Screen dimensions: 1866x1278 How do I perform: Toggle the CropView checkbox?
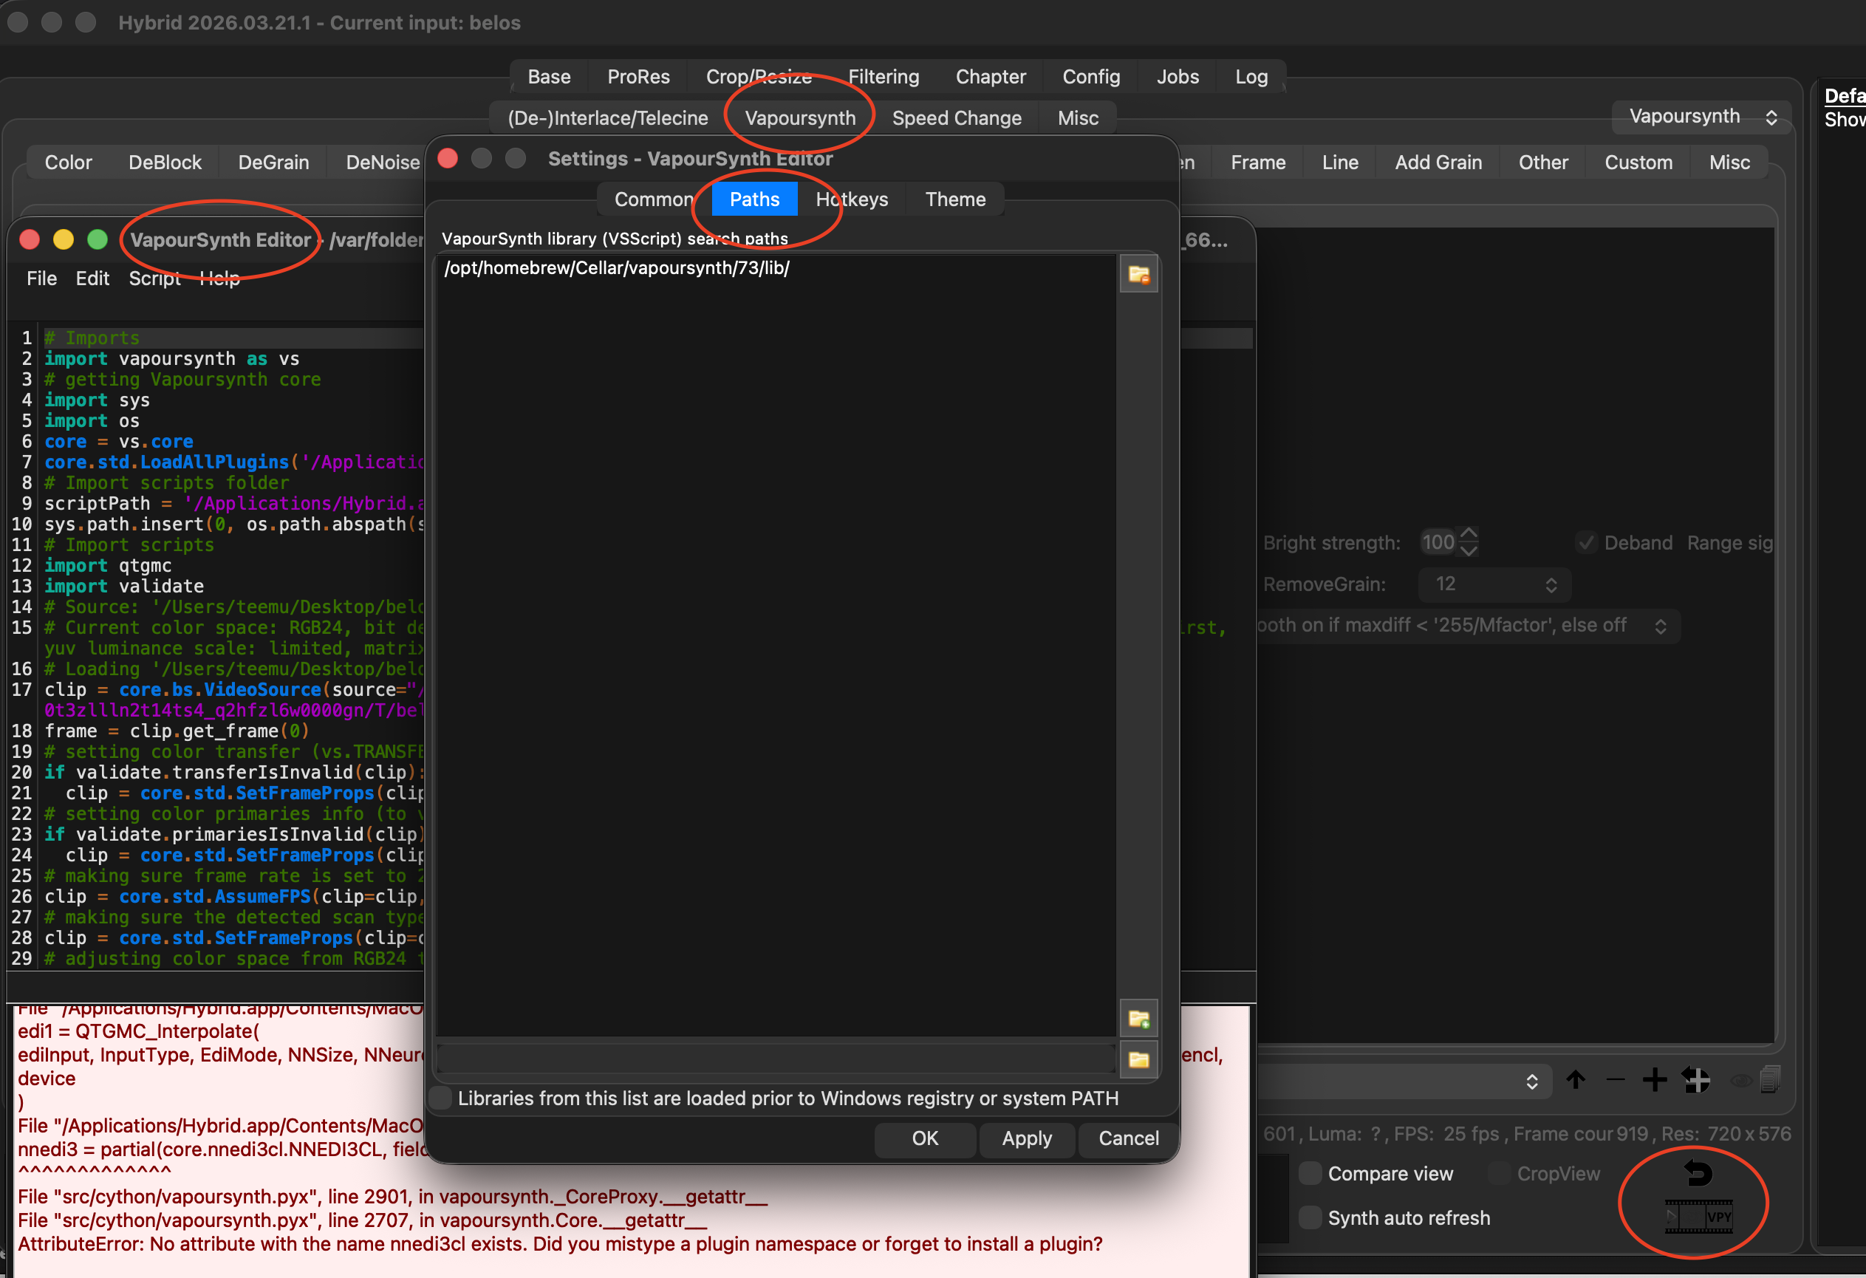(1499, 1174)
